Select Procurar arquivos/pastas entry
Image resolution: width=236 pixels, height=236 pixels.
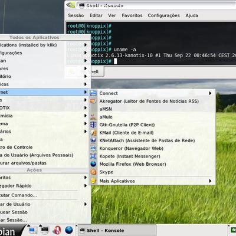tap(45, 163)
